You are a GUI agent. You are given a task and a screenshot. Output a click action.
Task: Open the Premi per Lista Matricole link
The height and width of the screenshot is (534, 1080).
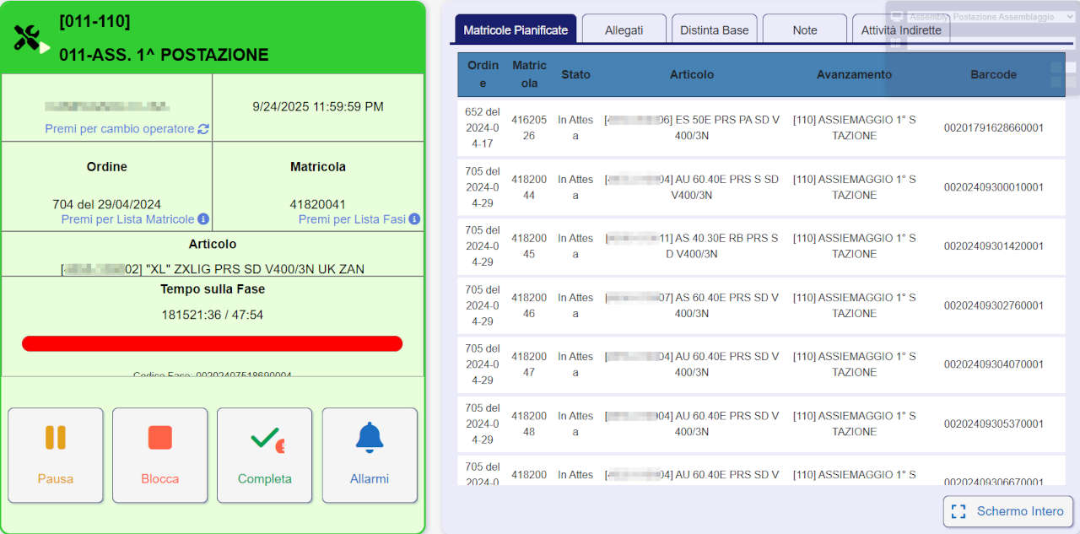pyautogui.click(x=127, y=219)
